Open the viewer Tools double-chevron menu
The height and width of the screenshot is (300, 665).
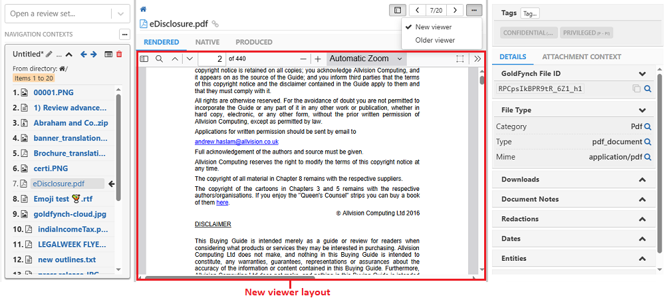coord(477,59)
